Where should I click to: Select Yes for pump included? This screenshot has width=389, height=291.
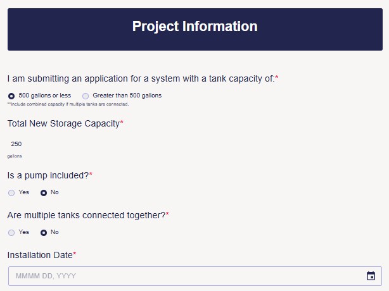tap(11, 192)
